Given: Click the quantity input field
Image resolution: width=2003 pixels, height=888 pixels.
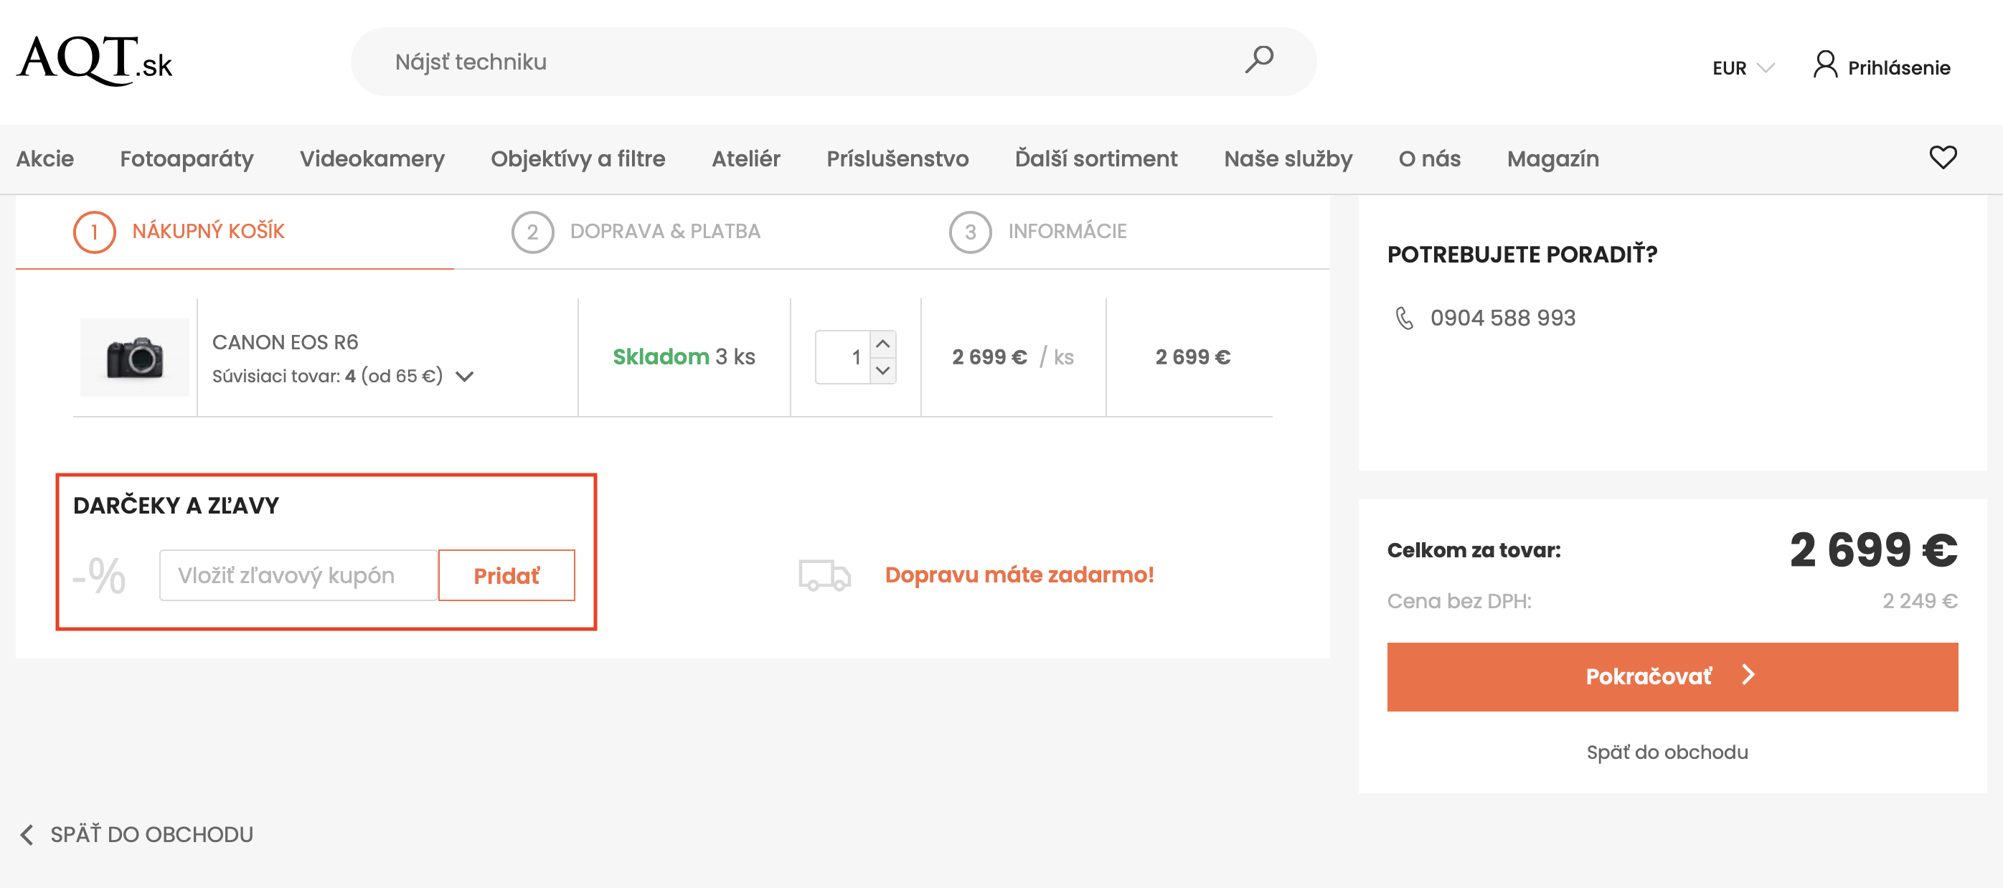Looking at the screenshot, I should click(x=843, y=357).
